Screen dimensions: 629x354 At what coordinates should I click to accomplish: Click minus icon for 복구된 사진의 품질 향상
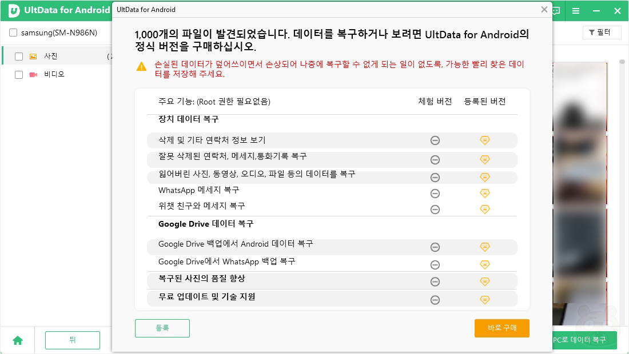click(x=435, y=281)
